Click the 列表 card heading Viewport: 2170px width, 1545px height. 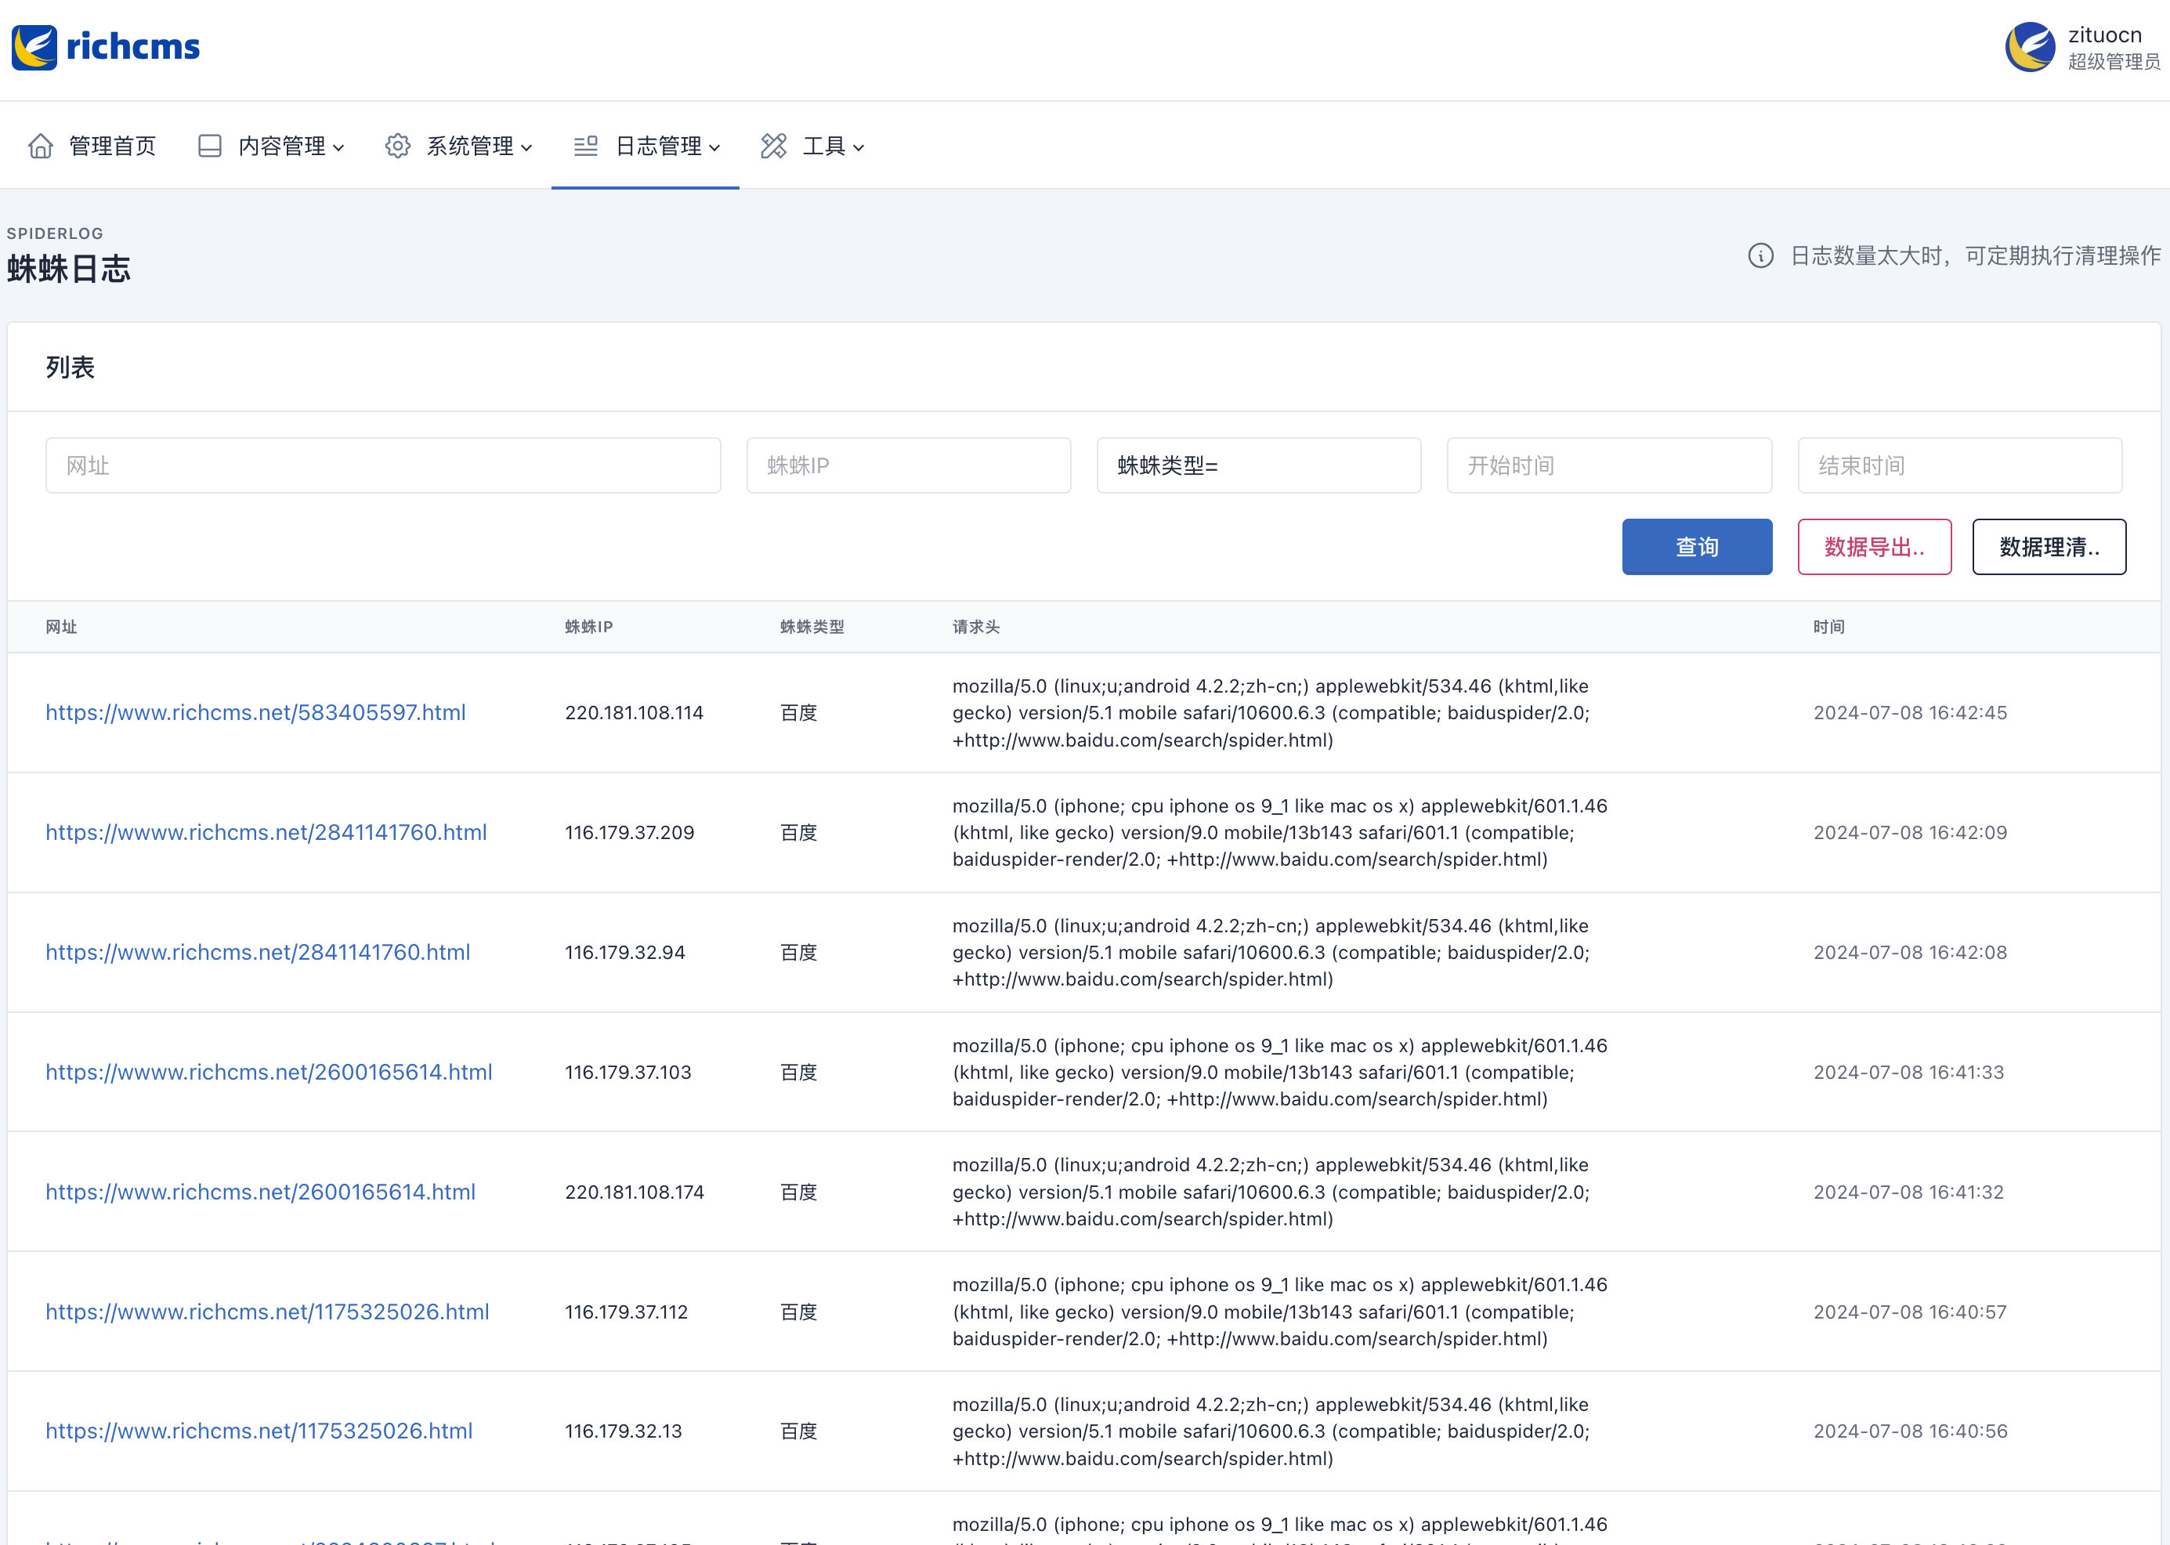[x=71, y=367]
